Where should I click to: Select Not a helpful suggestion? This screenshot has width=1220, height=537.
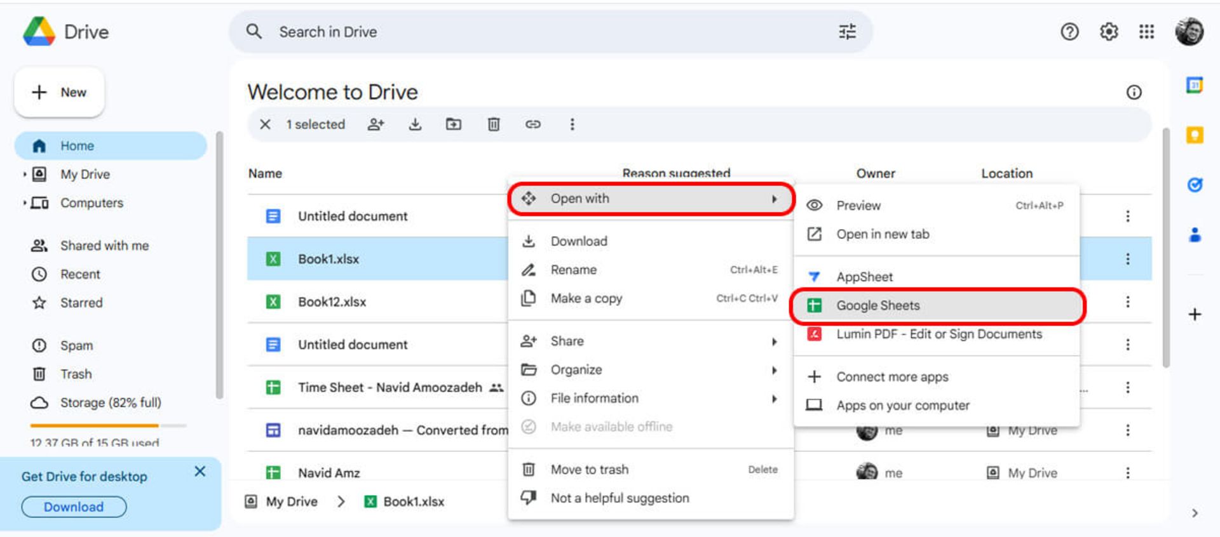[x=651, y=498]
